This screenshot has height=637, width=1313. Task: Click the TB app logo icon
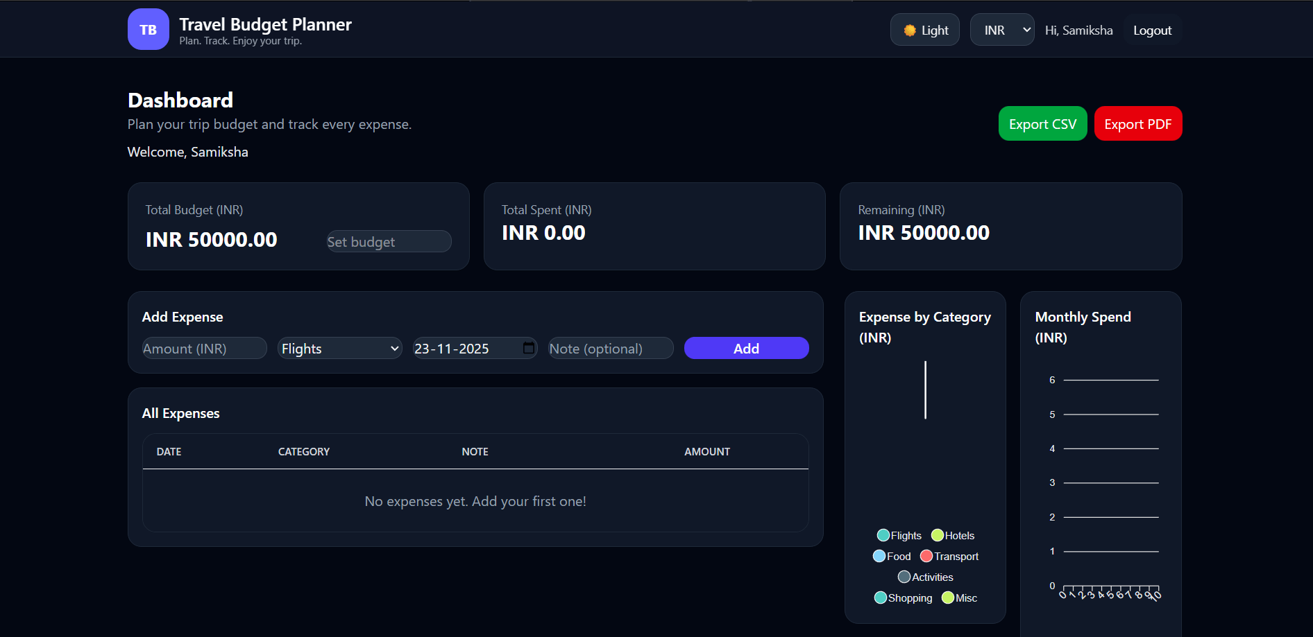pos(148,29)
